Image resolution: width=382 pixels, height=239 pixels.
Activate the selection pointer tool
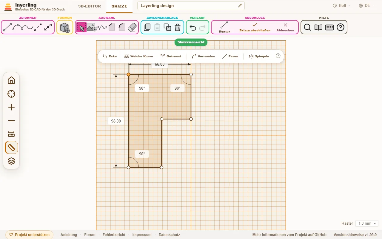point(81,27)
